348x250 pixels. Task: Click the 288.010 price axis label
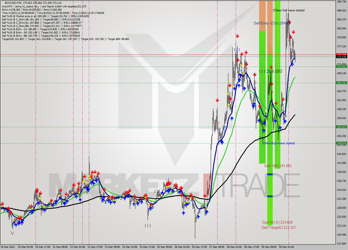coord(341,11)
